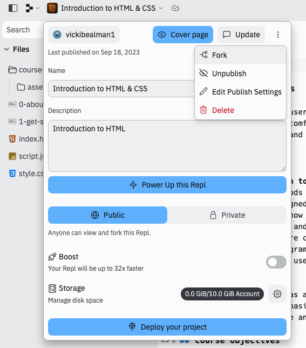Click the vickibealman1 user avatar

[57, 35]
